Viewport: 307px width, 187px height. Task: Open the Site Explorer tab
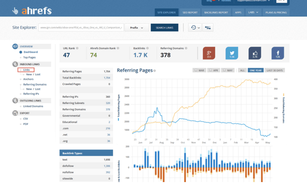(x=166, y=13)
